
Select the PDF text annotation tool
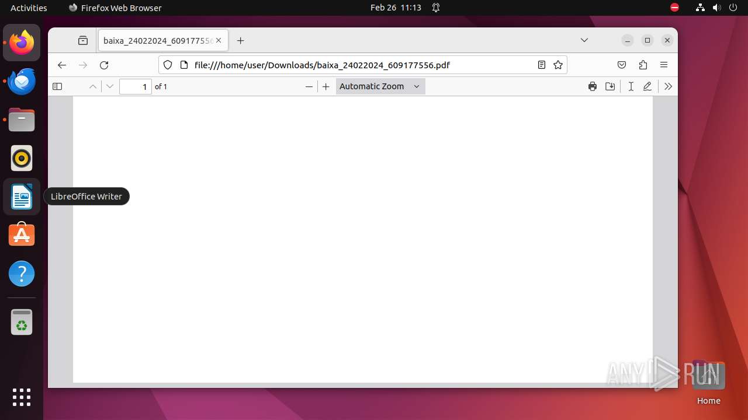[631, 86]
